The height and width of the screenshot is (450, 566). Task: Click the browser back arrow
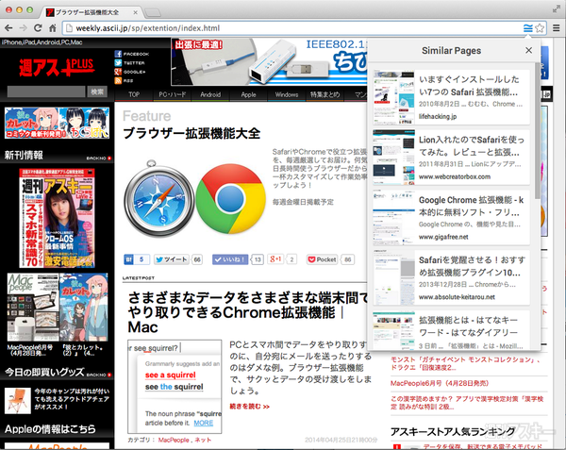click(9, 28)
